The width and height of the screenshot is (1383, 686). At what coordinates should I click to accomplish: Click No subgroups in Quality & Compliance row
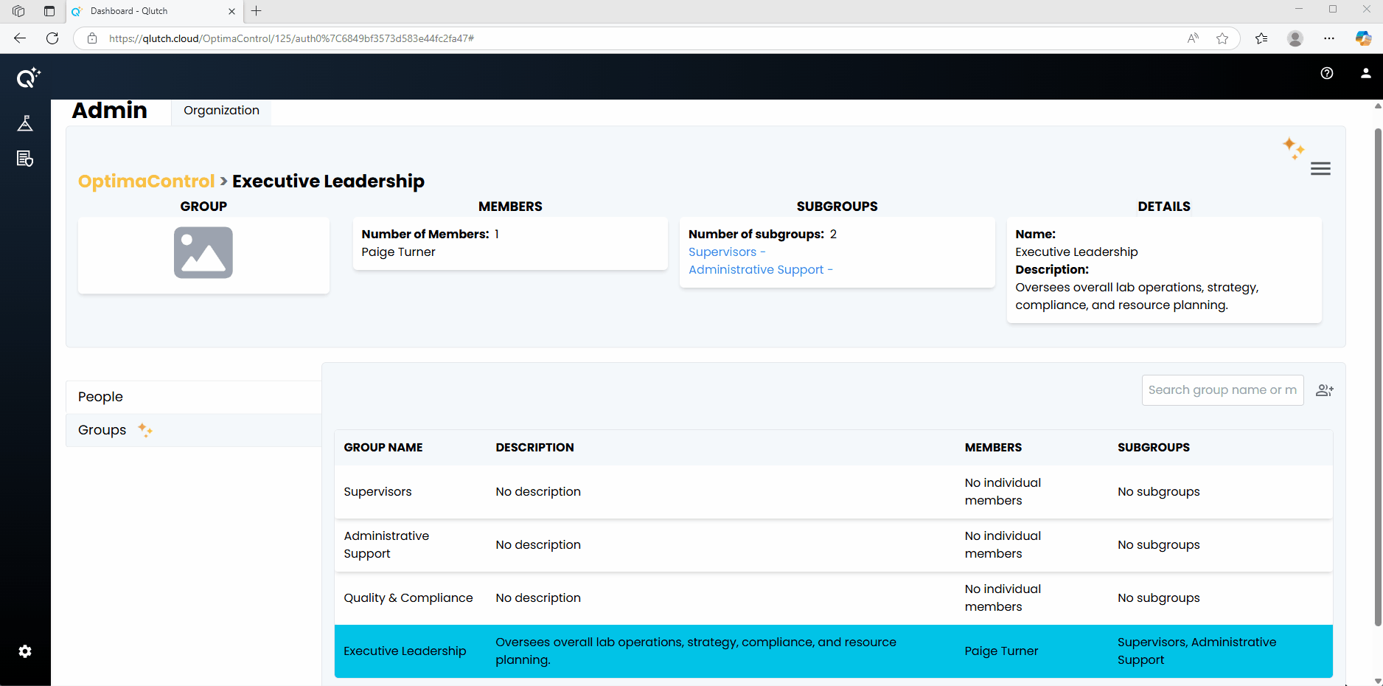1158,598
